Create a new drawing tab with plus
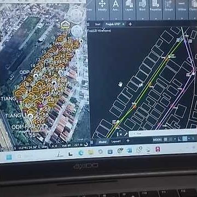 pos(130,24)
